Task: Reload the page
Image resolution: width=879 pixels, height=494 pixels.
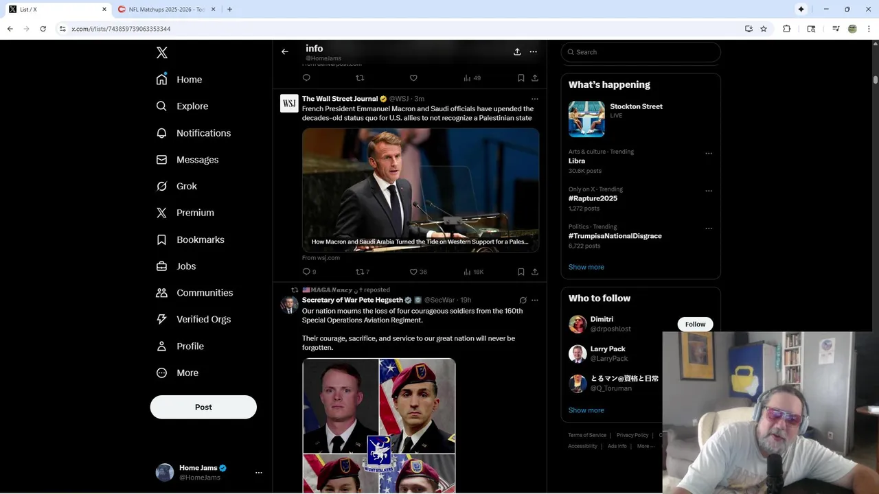Action: (43, 29)
